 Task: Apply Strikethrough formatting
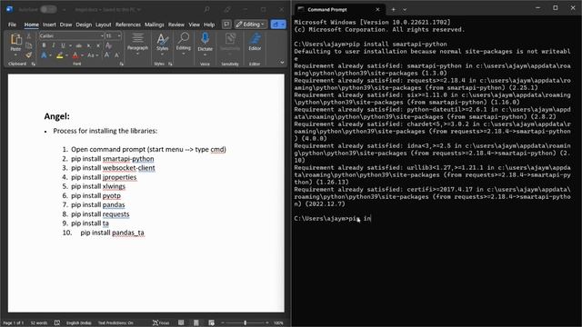[79, 45]
